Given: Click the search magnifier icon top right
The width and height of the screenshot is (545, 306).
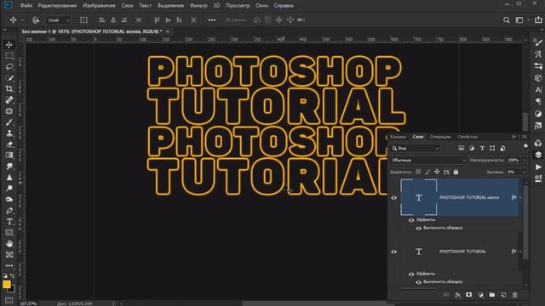Looking at the screenshot, I should coord(507,20).
